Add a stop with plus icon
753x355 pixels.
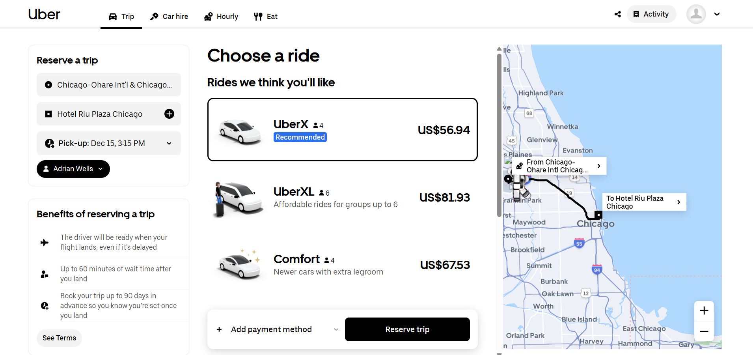169,114
